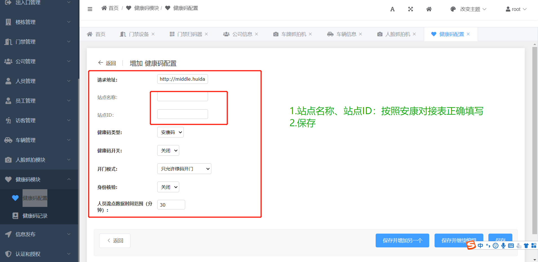Viewport: 538px width, 262px height.
Task: Click the root user profile icon
Action: click(508, 9)
